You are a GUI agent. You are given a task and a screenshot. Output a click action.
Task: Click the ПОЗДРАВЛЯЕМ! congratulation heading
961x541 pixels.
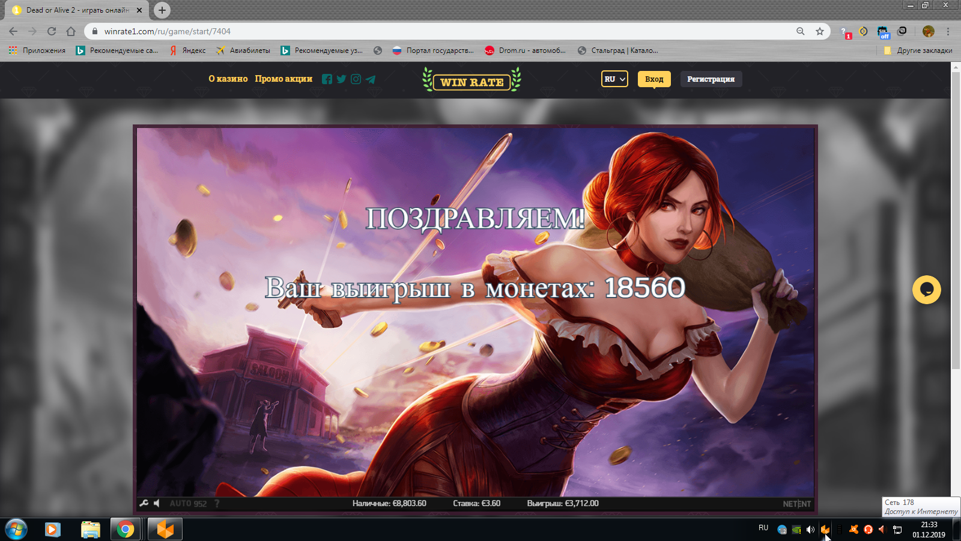pyautogui.click(x=475, y=218)
